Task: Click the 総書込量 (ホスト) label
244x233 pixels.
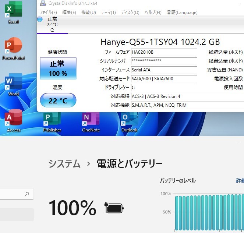Action: [x=226, y=61]
